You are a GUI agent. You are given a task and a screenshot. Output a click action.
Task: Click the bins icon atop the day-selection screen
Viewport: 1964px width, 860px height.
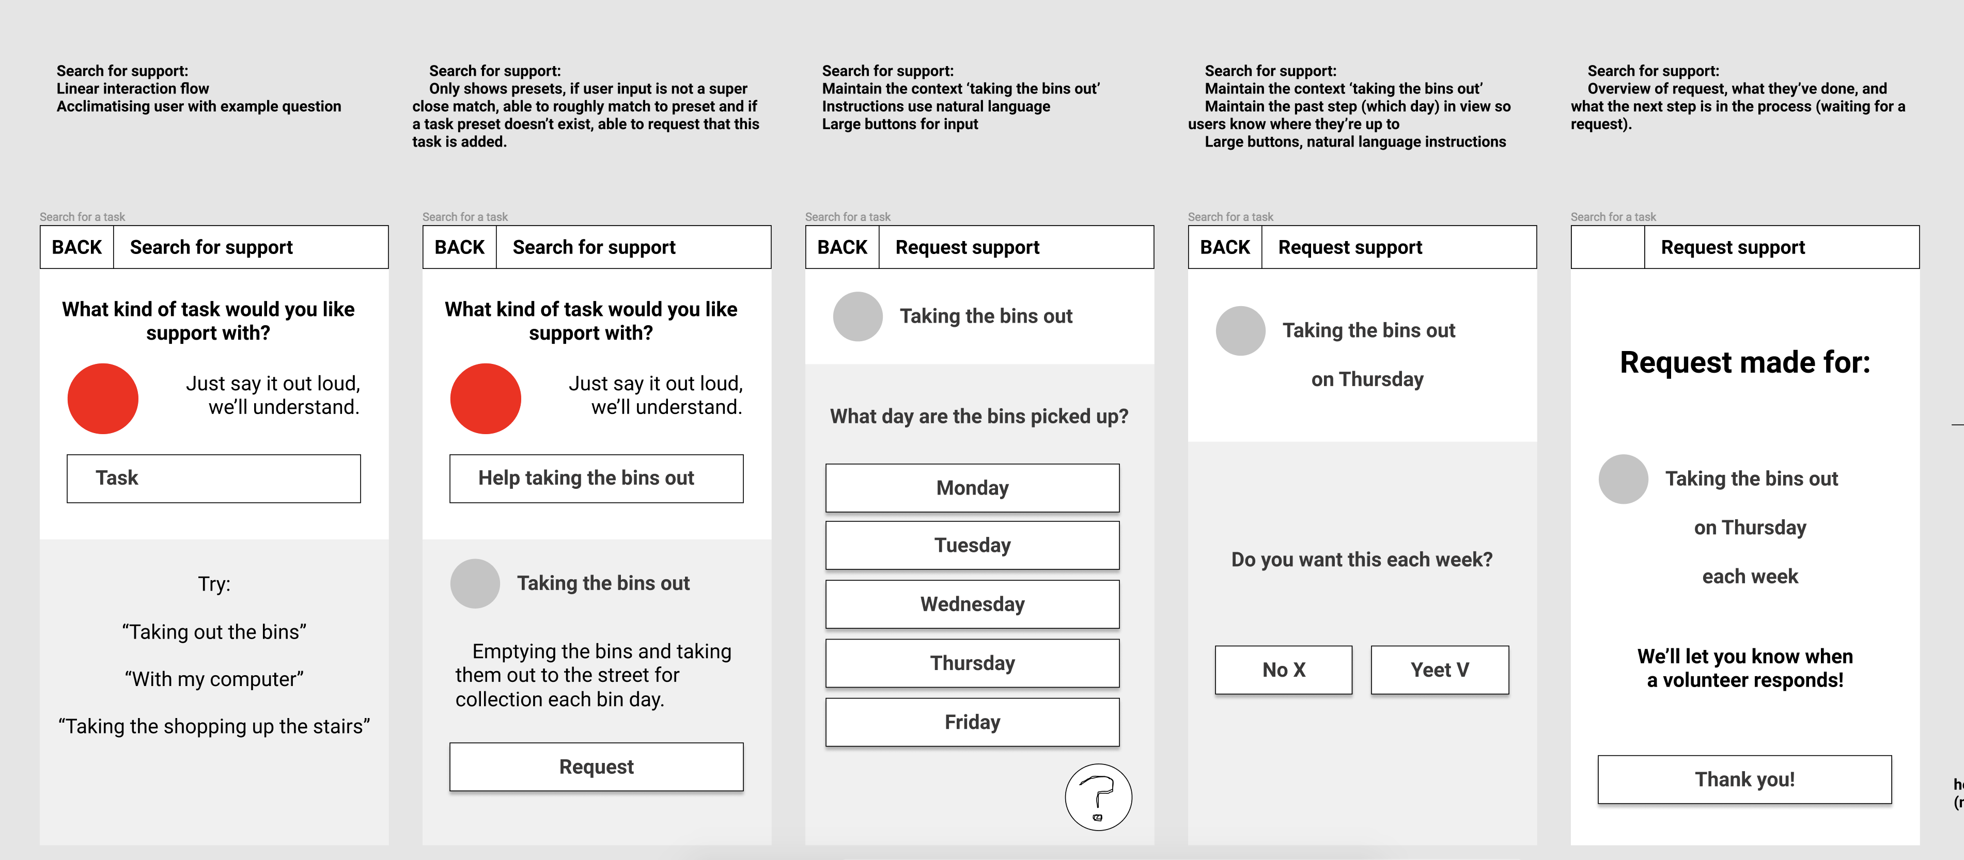click(858, 315)
